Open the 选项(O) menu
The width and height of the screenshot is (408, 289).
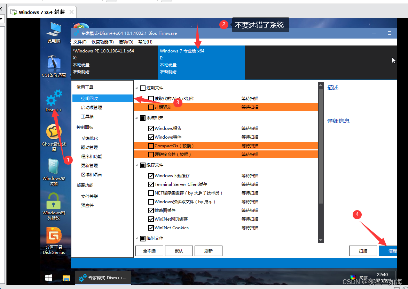[126, 42]
